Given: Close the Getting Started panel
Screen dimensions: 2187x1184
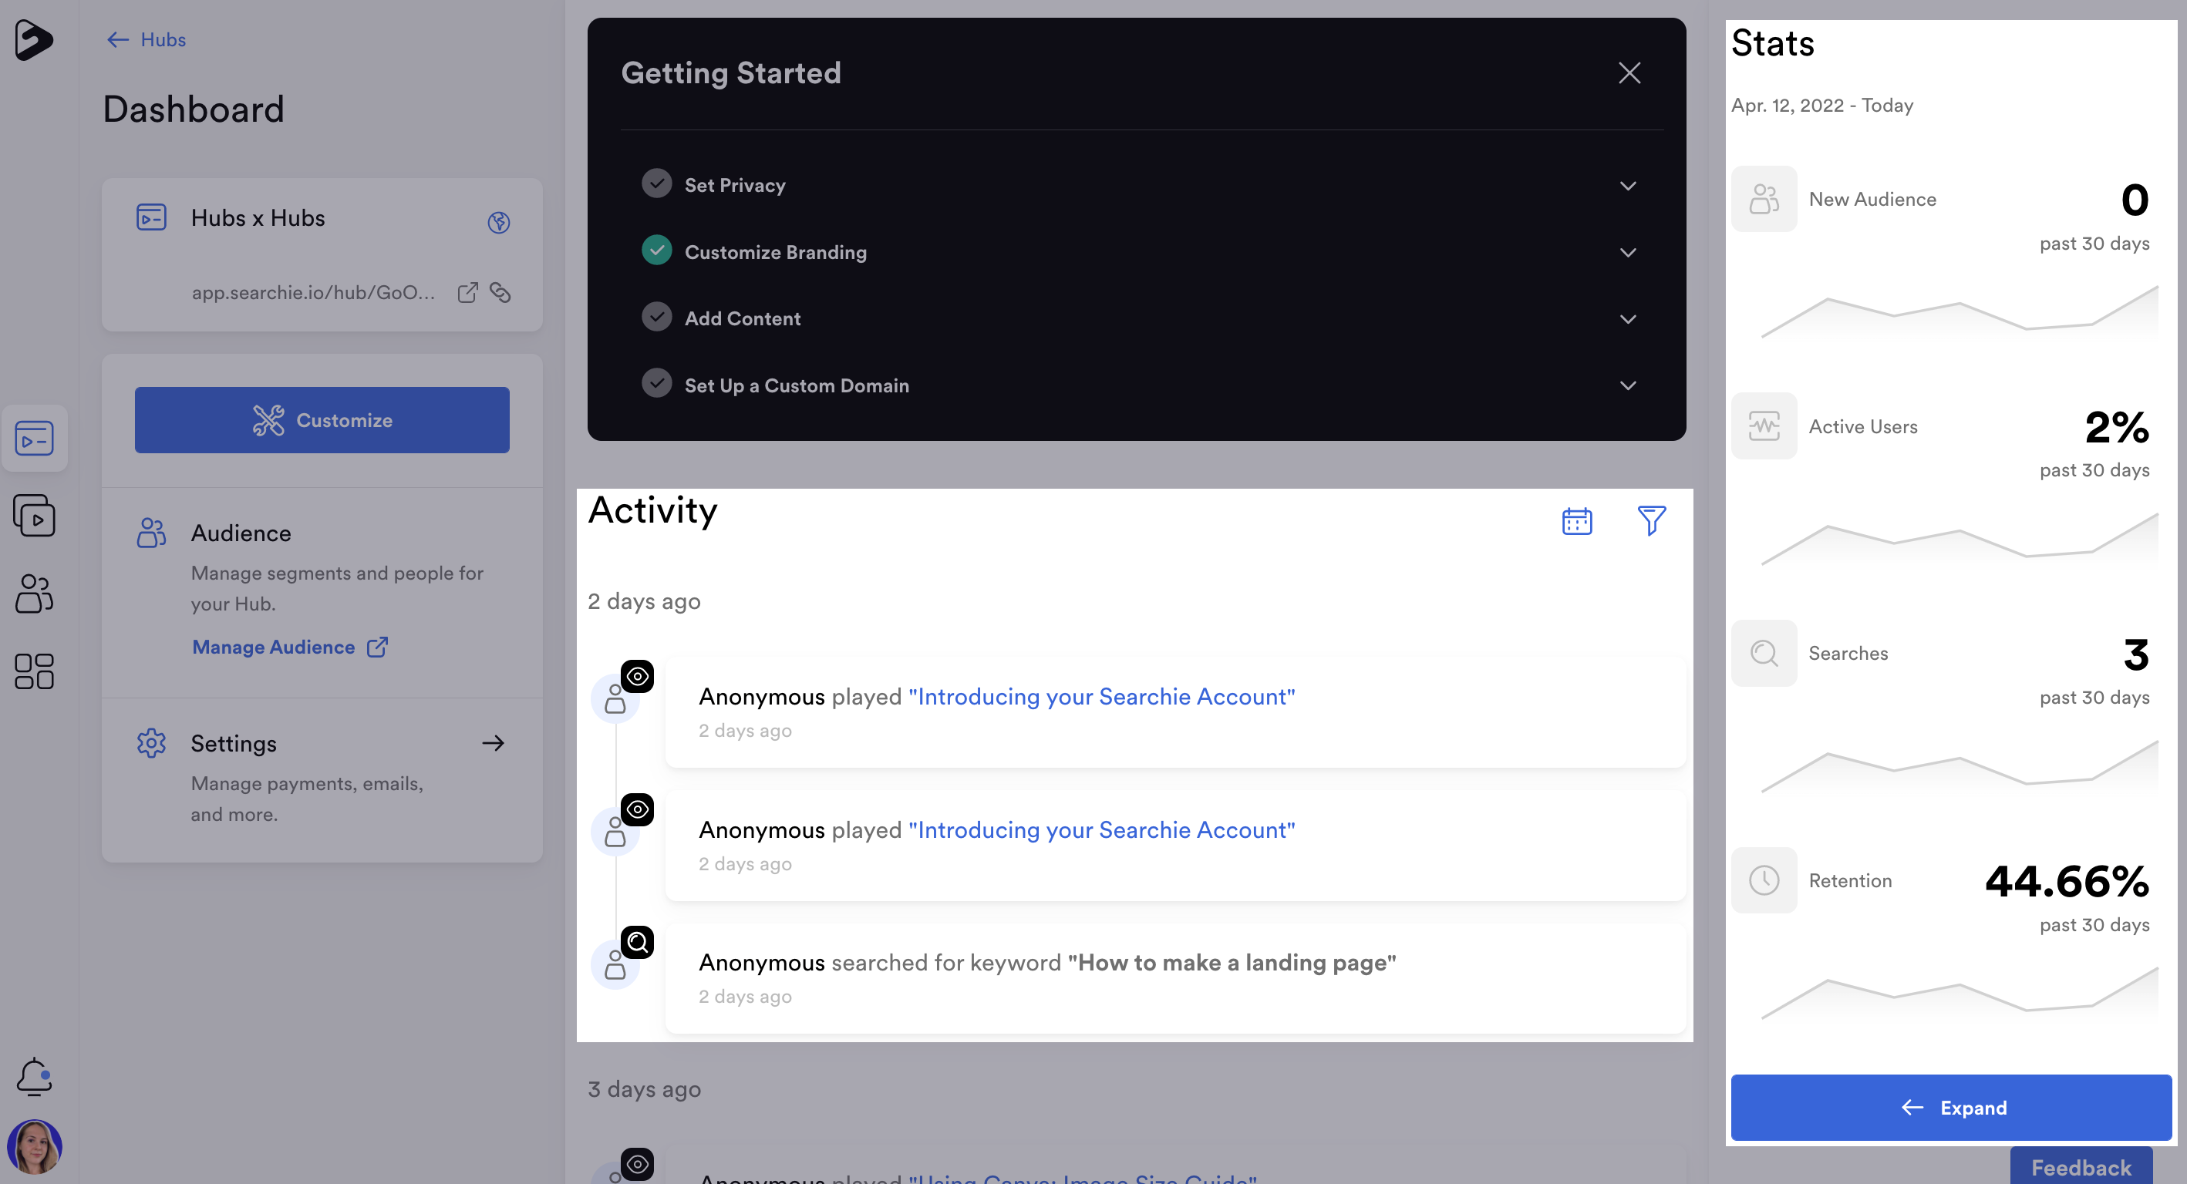Looking at the screenshot, I should (1629, 73).
